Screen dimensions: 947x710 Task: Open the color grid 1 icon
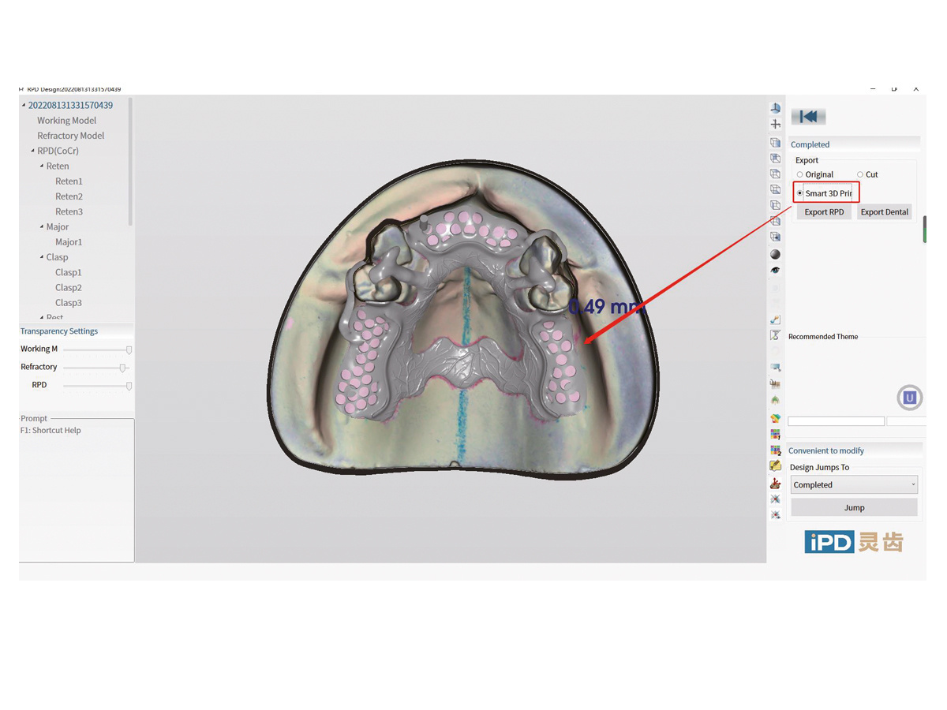coord(775,435)
